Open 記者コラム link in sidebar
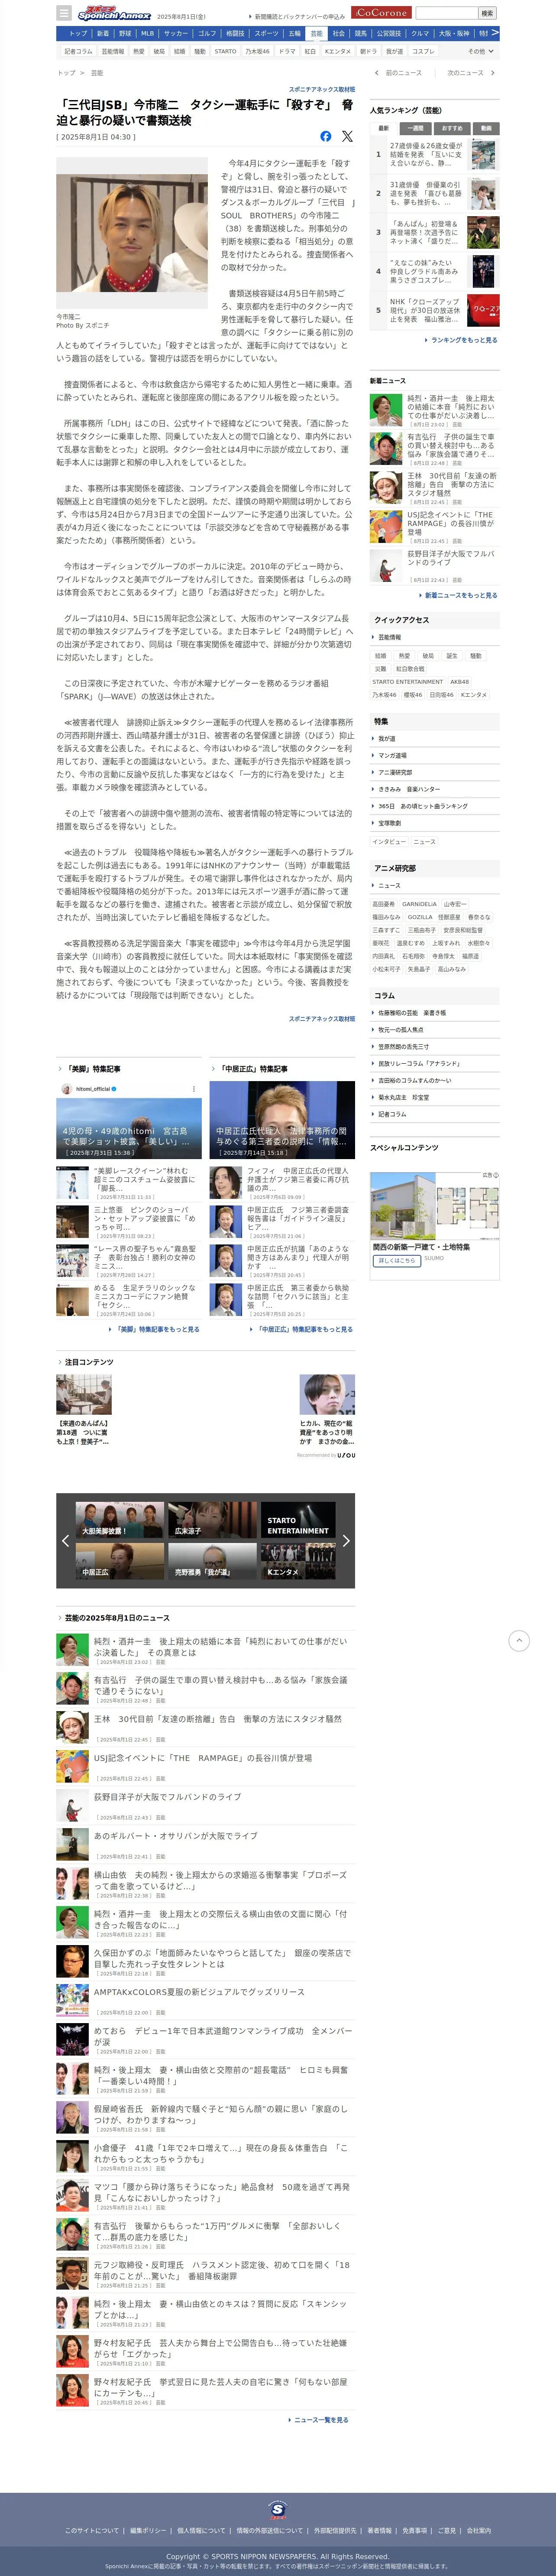 point(391,1114)
